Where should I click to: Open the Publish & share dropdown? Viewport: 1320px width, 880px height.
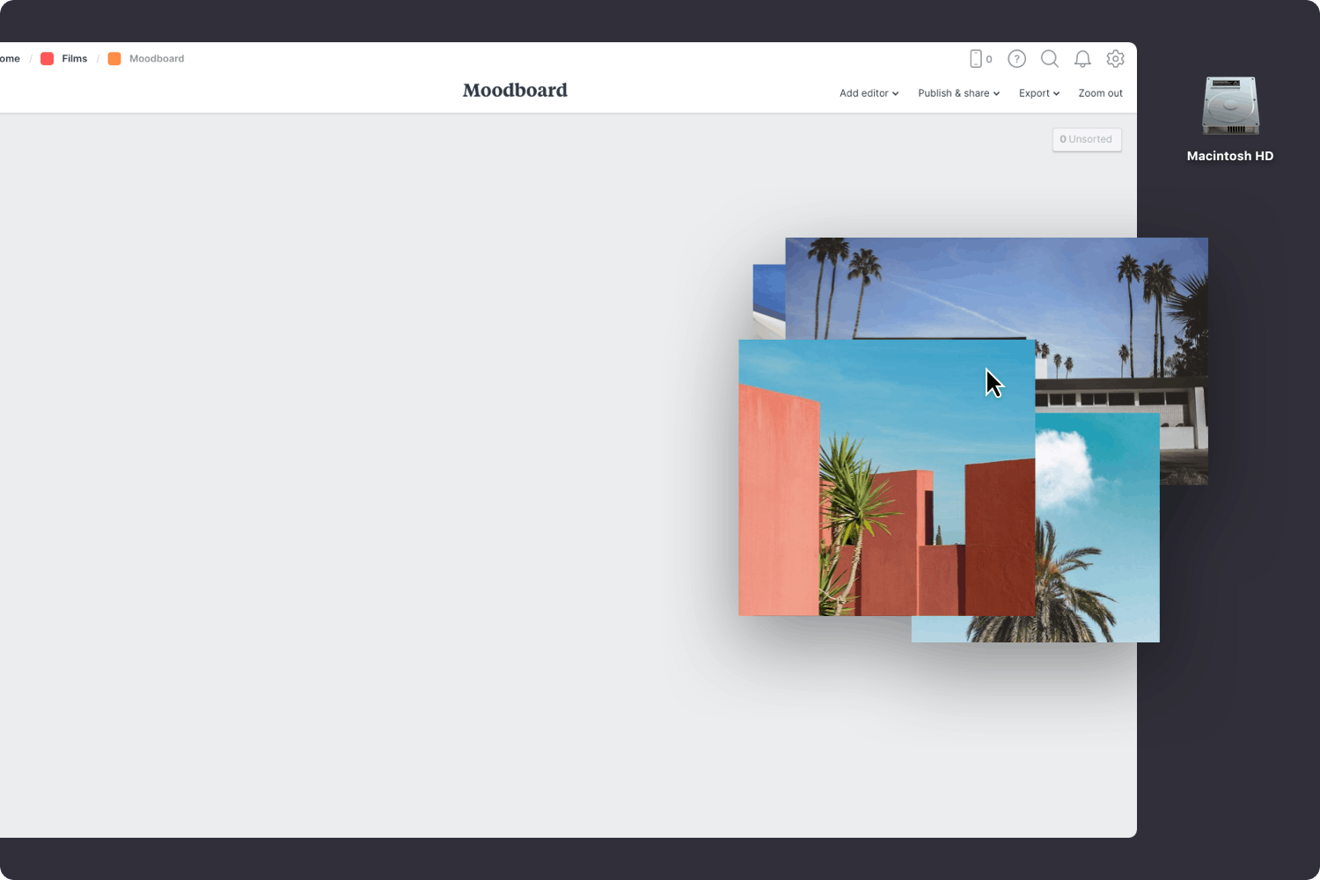[x=957, y=93]
